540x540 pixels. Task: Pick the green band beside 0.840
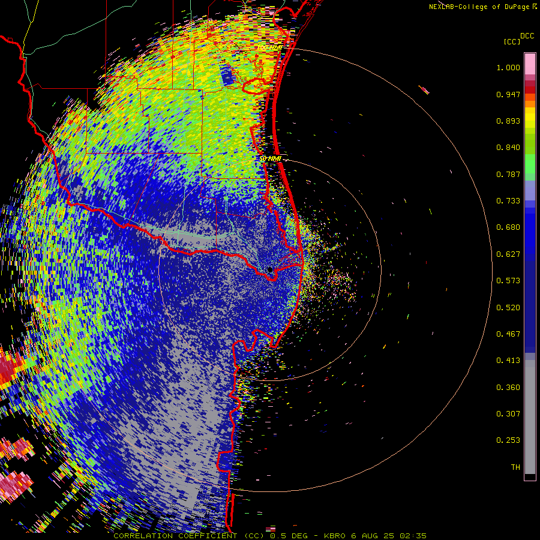click(530, 144)
